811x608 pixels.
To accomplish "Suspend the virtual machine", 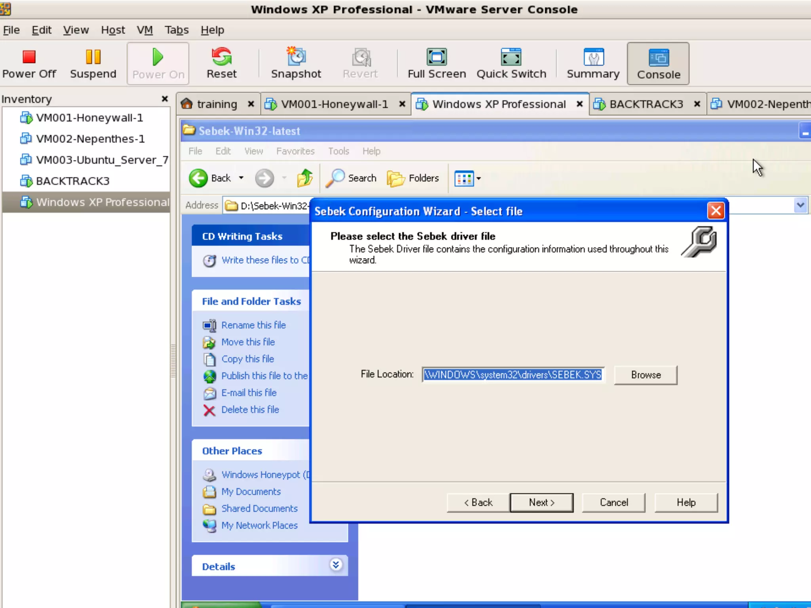I will pos(93,63).
